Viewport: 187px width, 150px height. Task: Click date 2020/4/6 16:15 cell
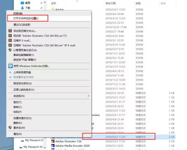[114, 71]
